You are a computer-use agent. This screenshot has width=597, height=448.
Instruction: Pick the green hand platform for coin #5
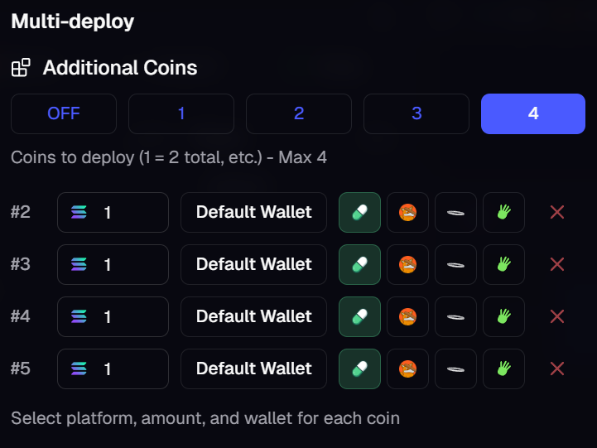(503, 369)
